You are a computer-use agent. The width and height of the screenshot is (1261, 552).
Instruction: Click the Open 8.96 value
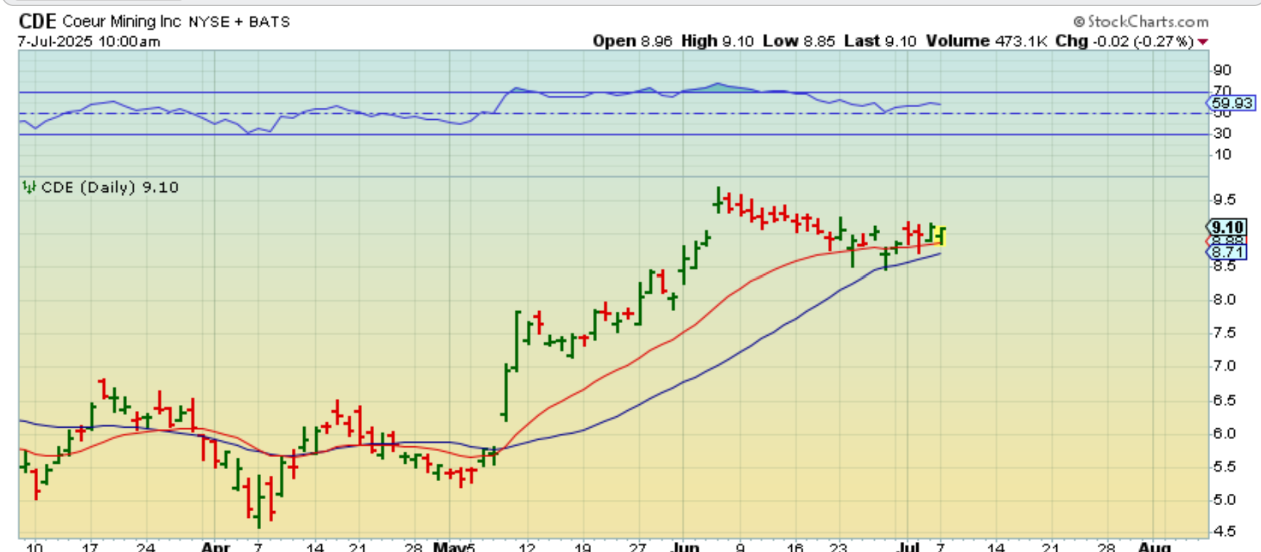click(633, 41)
